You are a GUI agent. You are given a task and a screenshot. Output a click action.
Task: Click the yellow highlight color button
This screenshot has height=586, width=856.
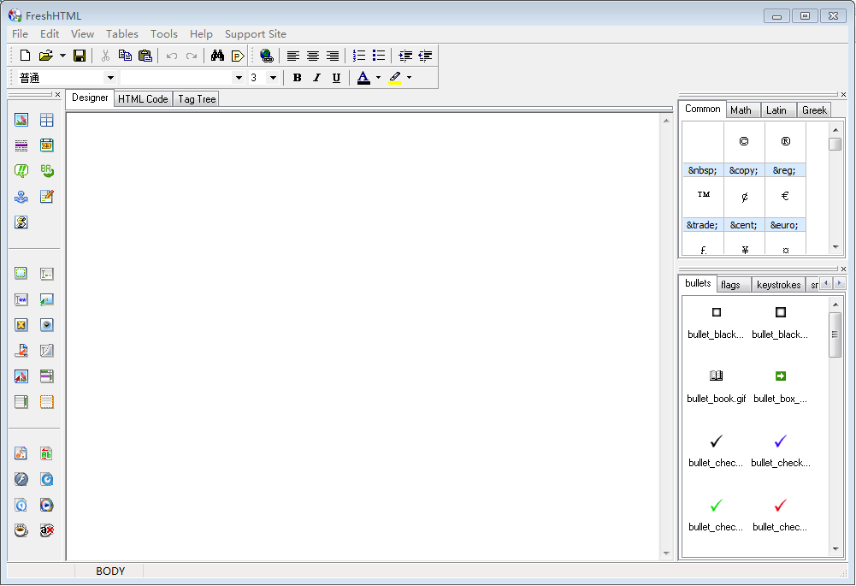click(x=394, y=78)
